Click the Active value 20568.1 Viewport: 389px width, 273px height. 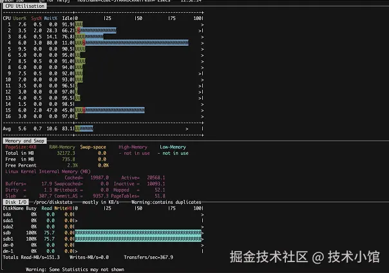[156, 177]
